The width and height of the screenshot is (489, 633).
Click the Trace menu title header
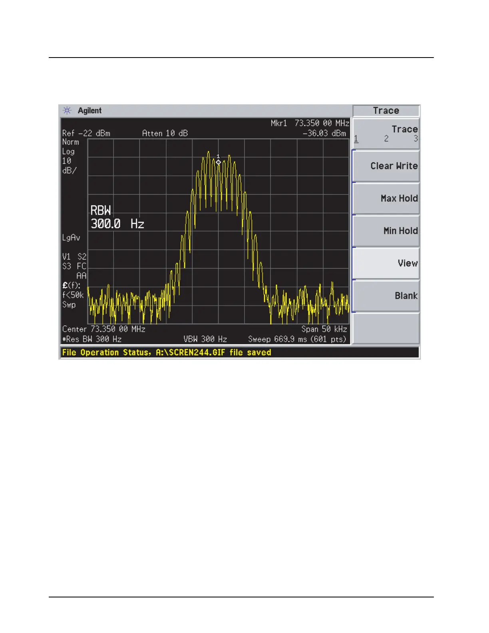pos(386,111)
